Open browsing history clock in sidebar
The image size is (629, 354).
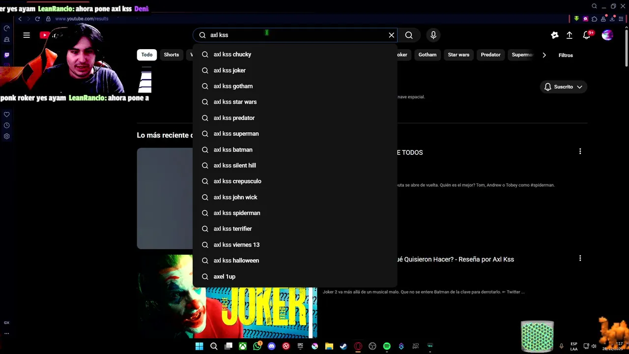[6, 125]
